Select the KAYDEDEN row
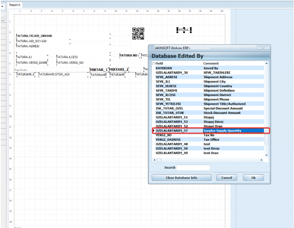Viewport: 294px width, 228px height. [x=210, y=68]
